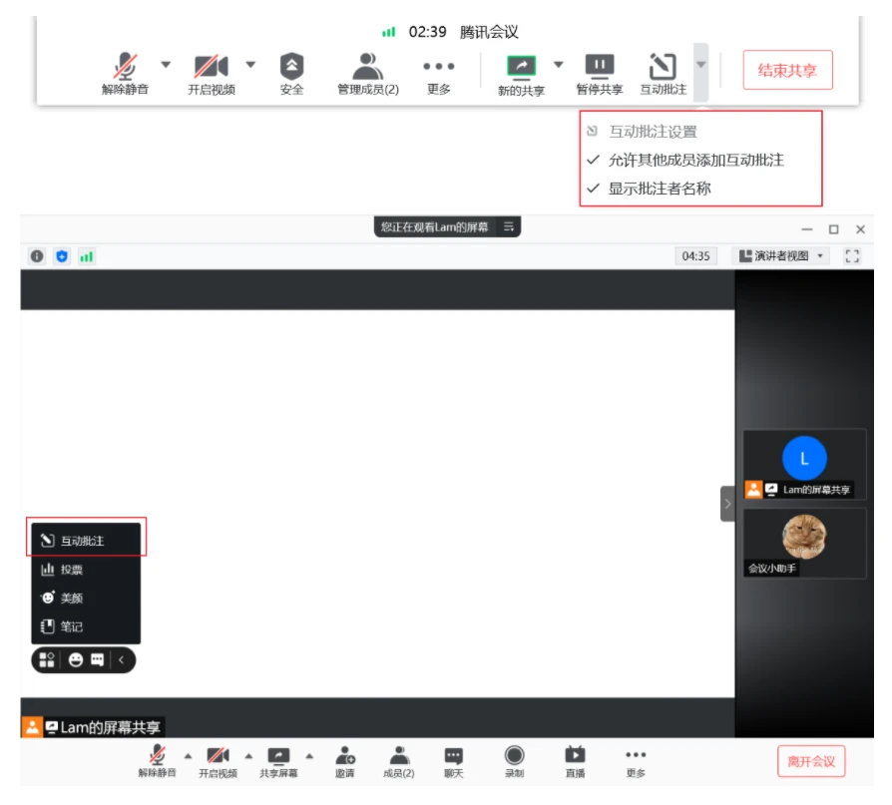Expand the up arrow next to bottom 解除静音

click(188, 756)
